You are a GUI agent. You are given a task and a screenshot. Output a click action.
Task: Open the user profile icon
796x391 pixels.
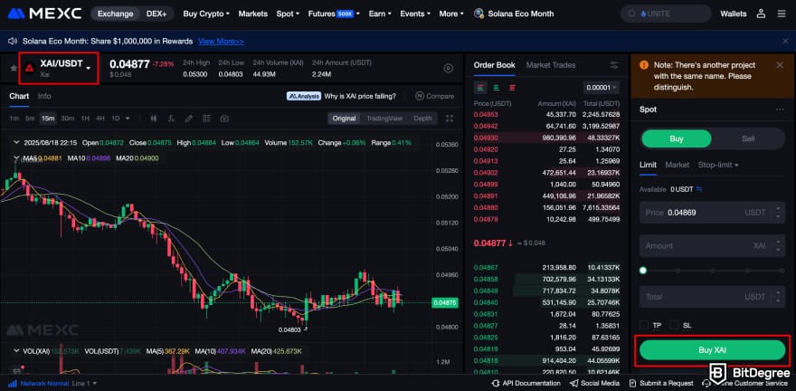(x=761, y=14)
